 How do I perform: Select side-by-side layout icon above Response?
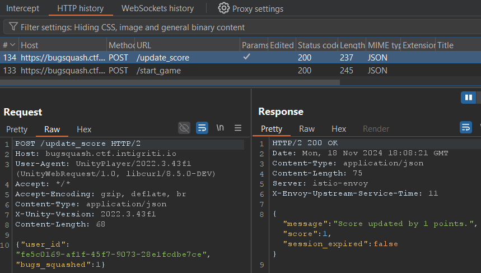point(468,98)
